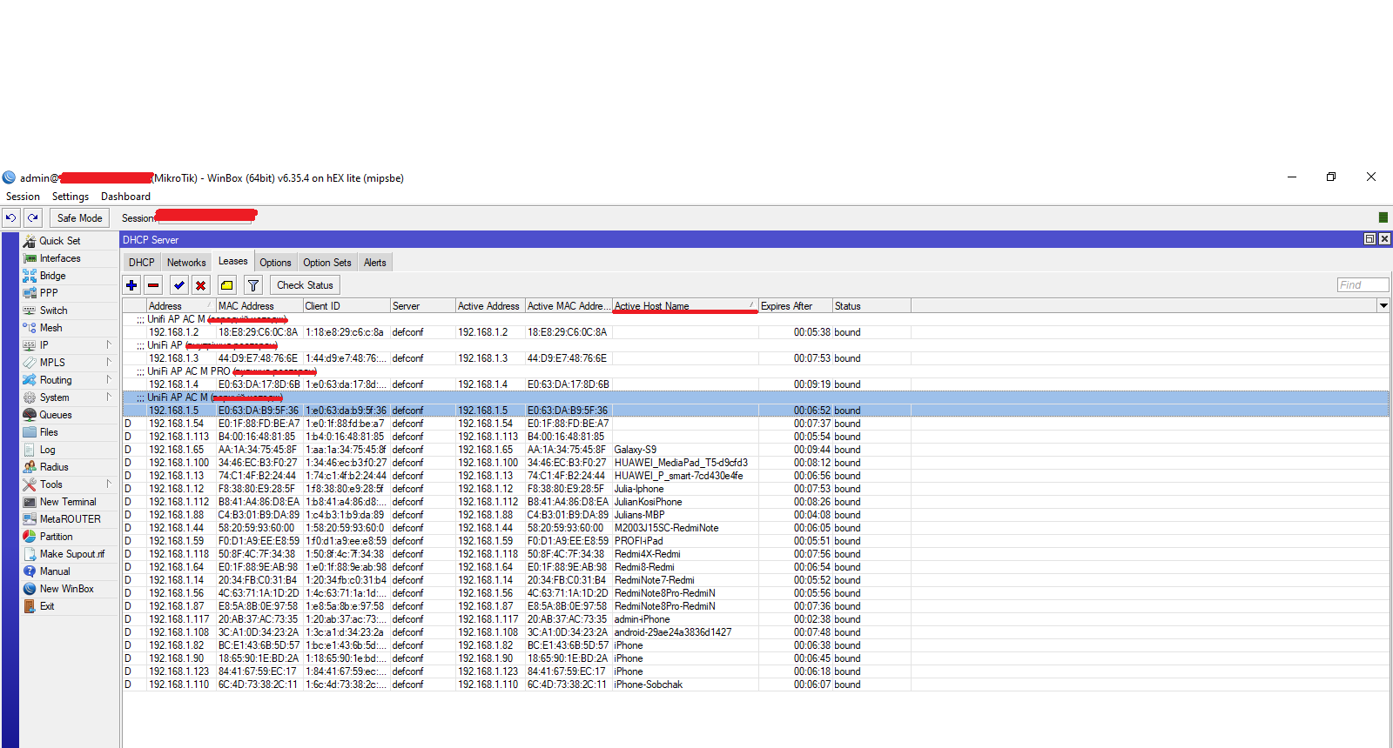
Task: Add a new DHCP lease with plus icon
Action: coord(131,285)
